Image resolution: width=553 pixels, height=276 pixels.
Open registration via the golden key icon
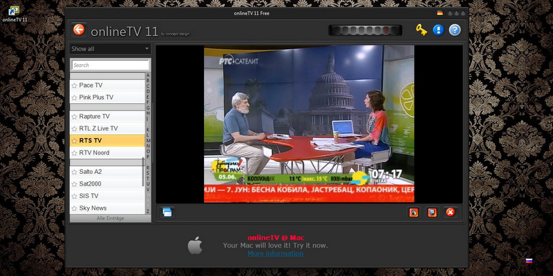422,30
